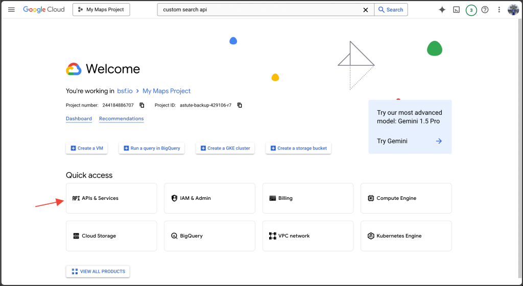
Task: Open the APIs & Services quick access card
Action: click(x=111, y=198)
